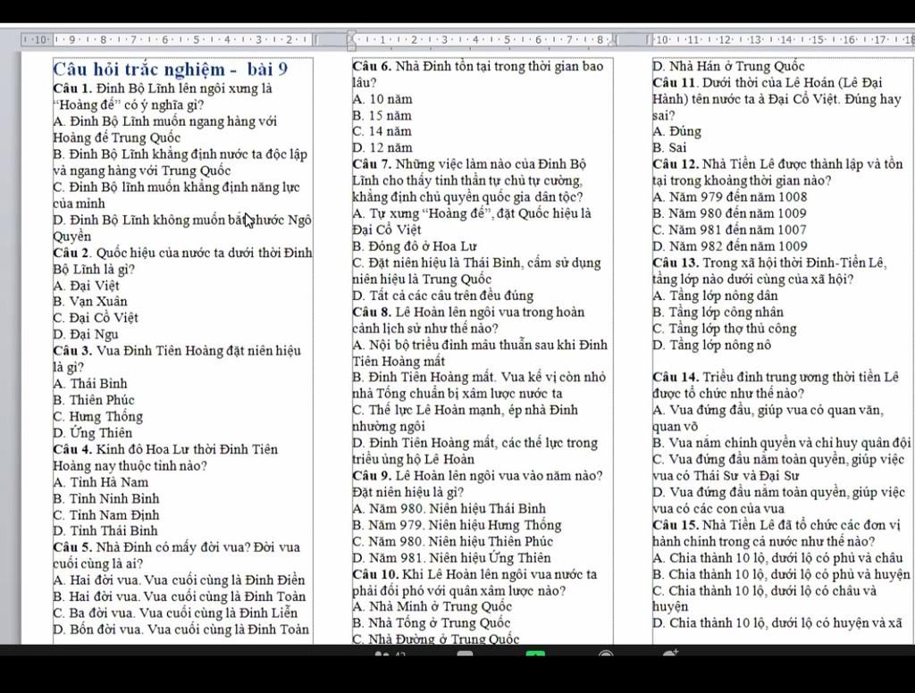Select 'C. Tầng lớp thợ thủ công'
Screen dimensions: 915x693
click(724, 329)
